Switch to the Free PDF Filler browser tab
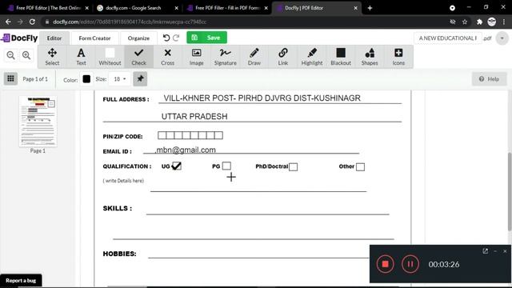Image resolution: width=512 pixels, height=288 pixels. point(227,8)
